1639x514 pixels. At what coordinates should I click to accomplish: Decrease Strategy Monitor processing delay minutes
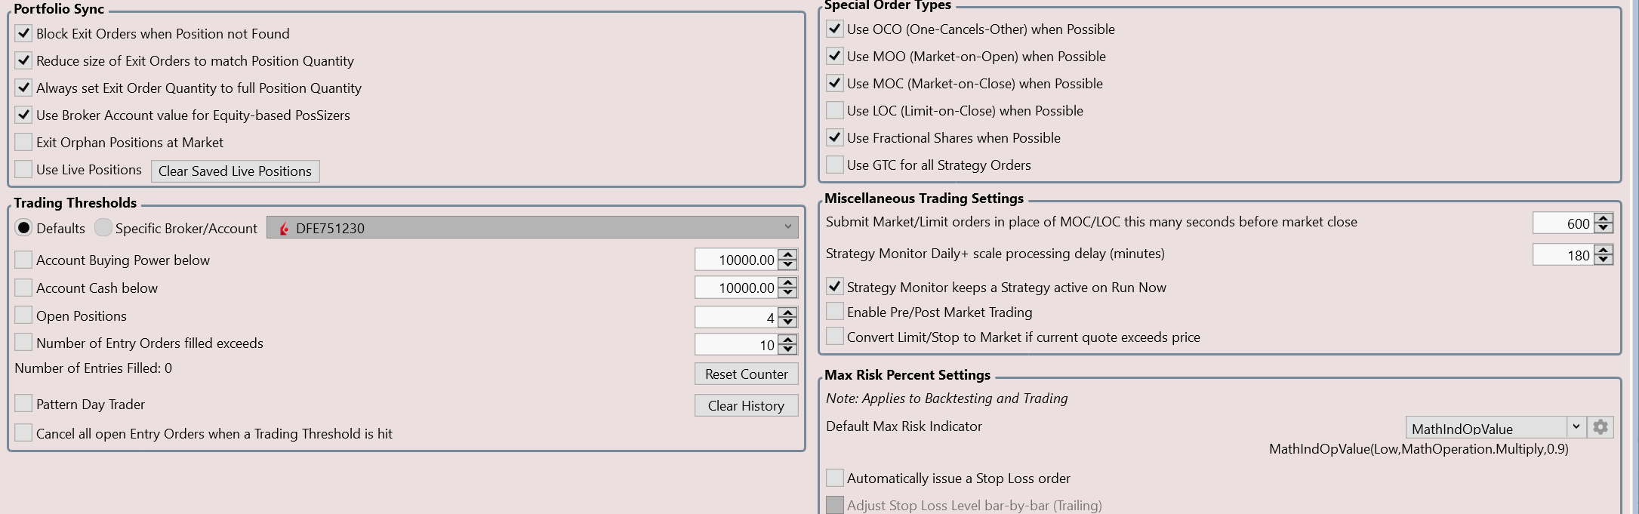click(1604, 260)
